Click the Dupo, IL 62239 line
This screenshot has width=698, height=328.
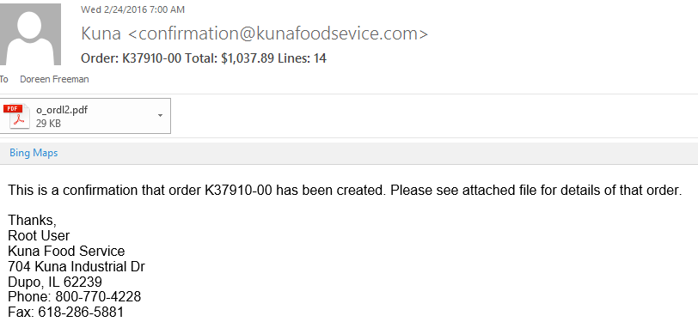(55, 282)
